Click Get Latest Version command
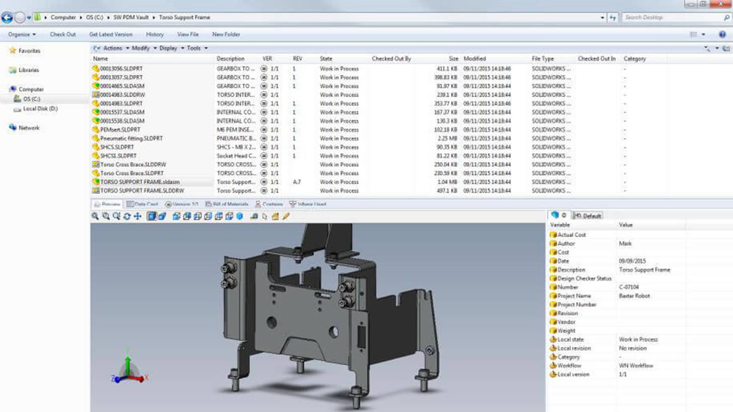This screenshot has width=733, height=412. tap(110, 34)
